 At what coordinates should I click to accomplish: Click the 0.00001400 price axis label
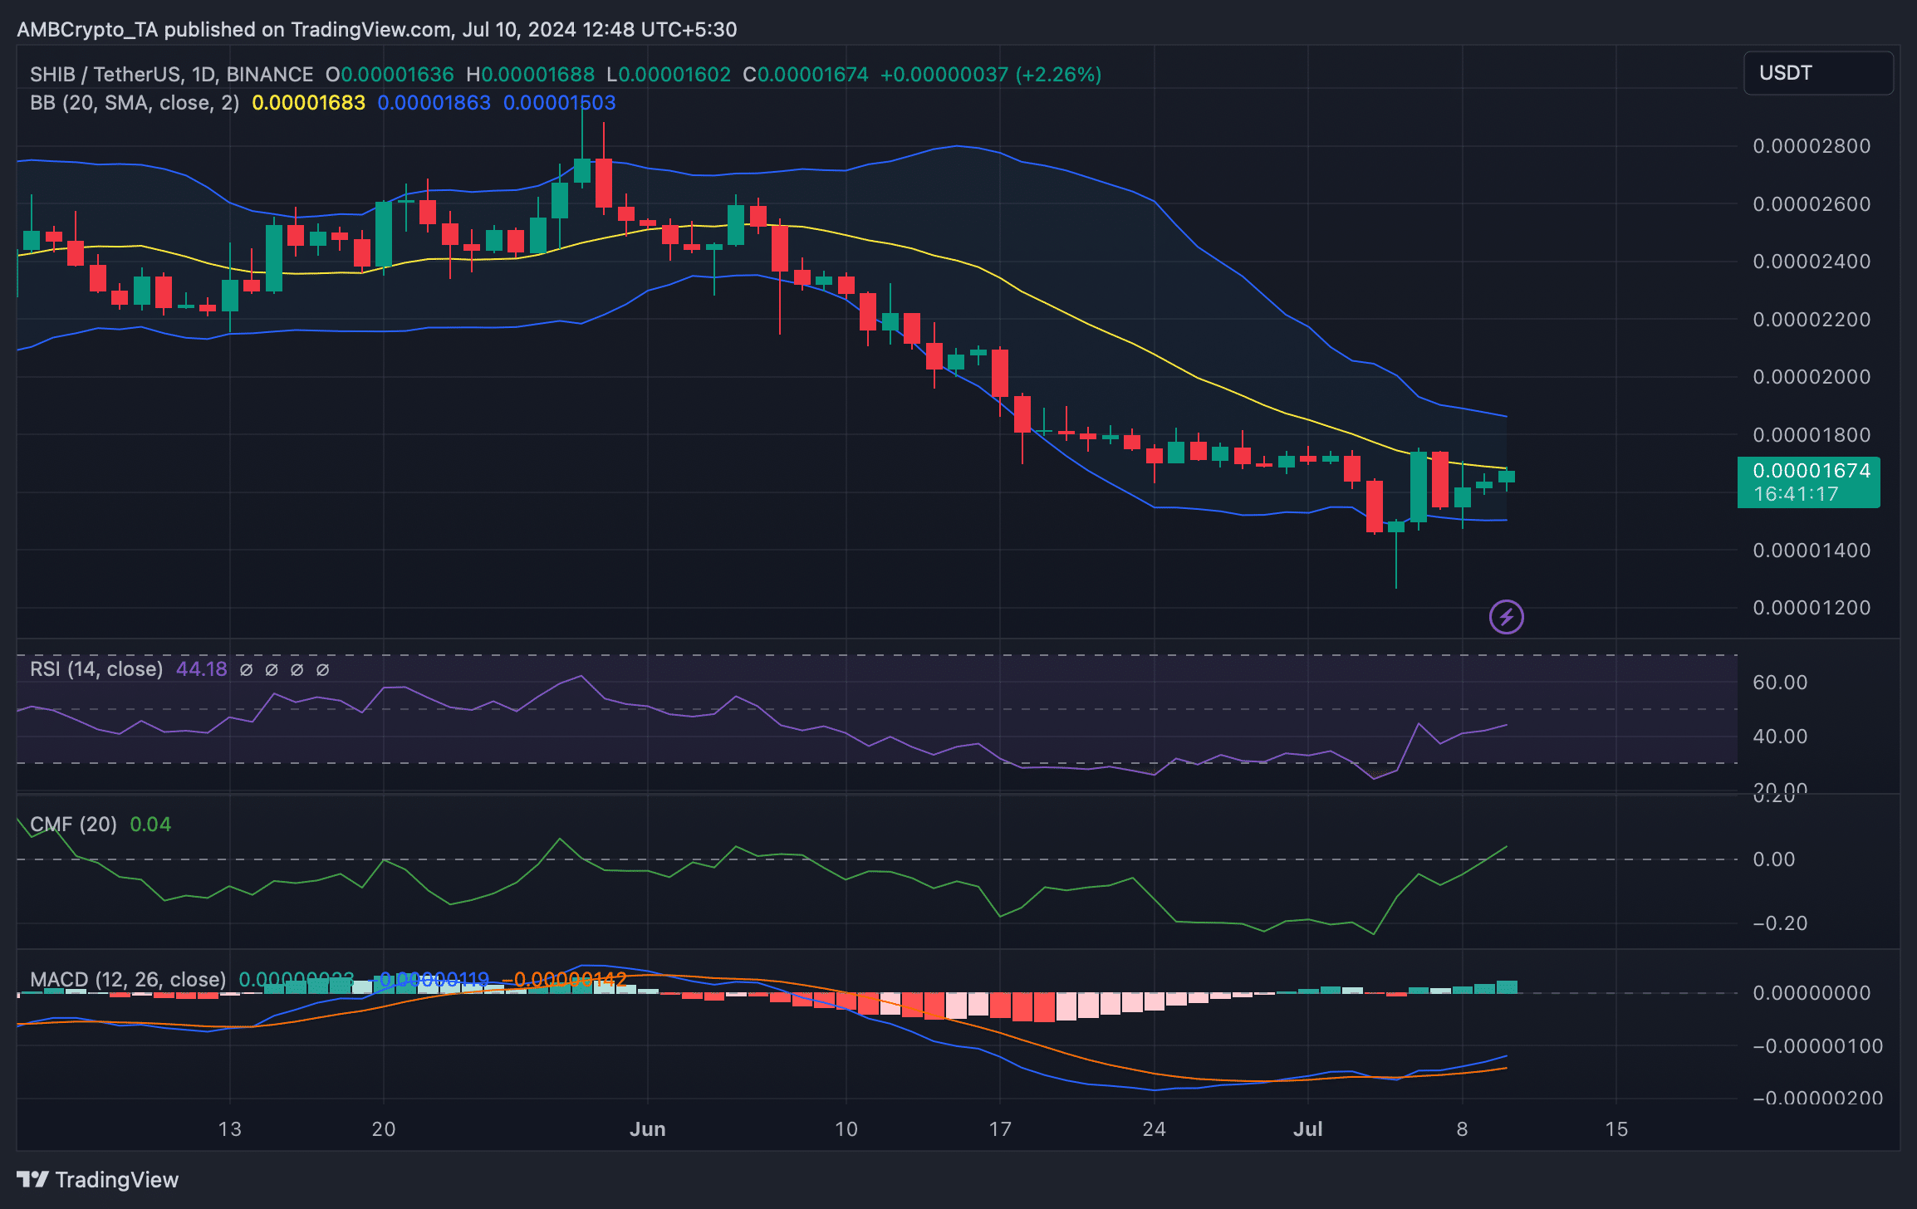click(x=1812, y=551)
